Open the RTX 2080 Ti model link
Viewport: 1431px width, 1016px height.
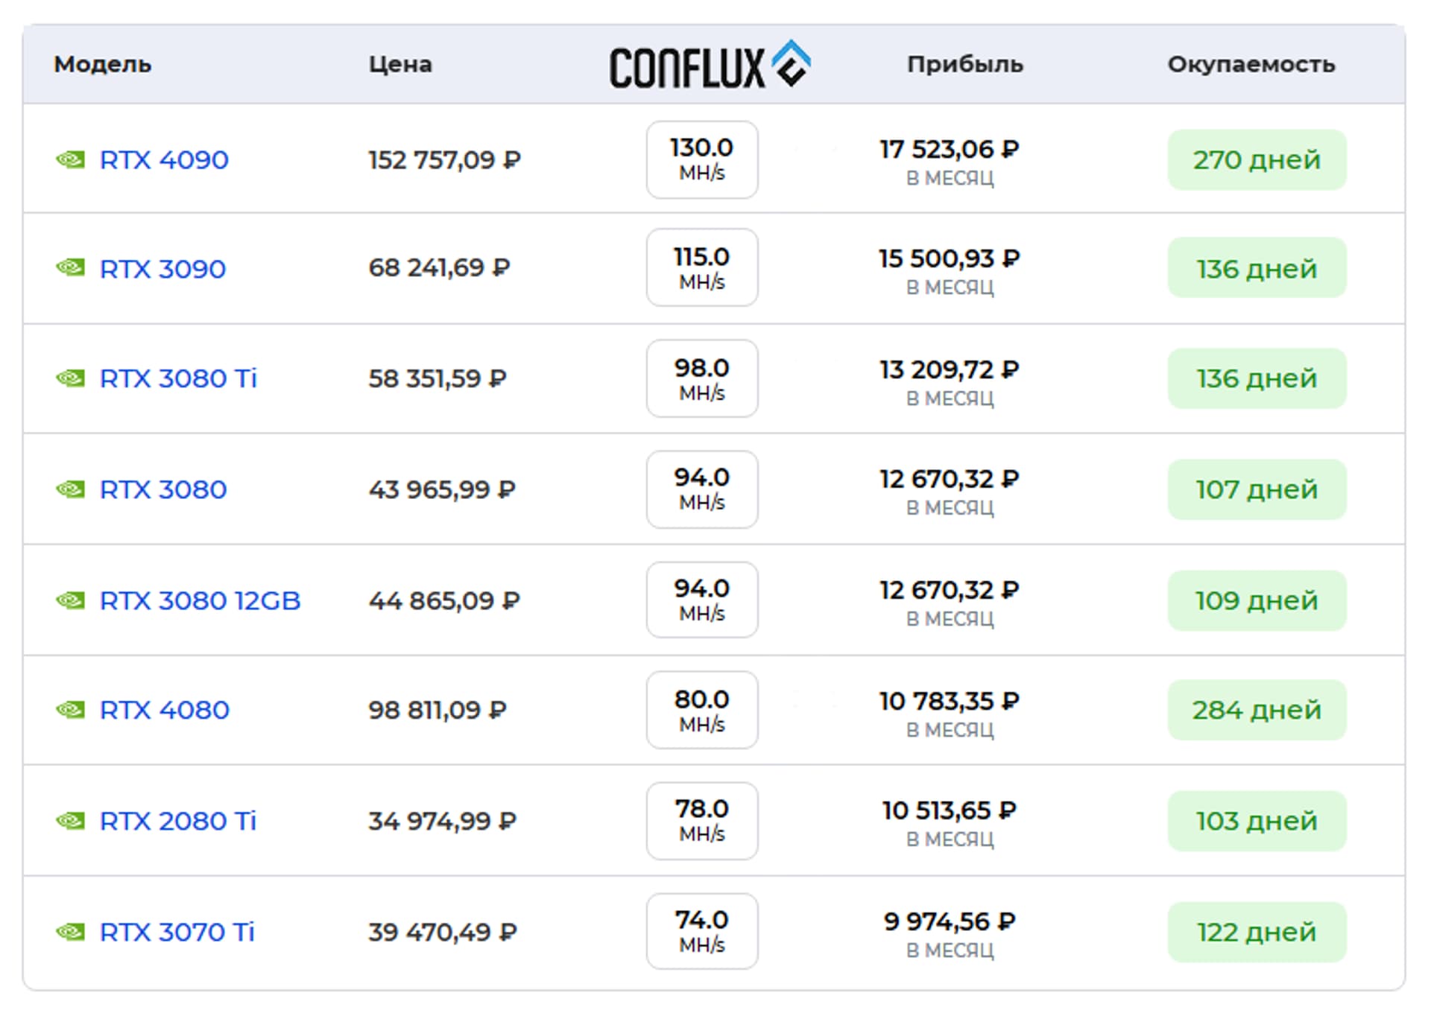[177, 821]
